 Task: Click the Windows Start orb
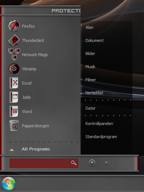pos(9,183)
